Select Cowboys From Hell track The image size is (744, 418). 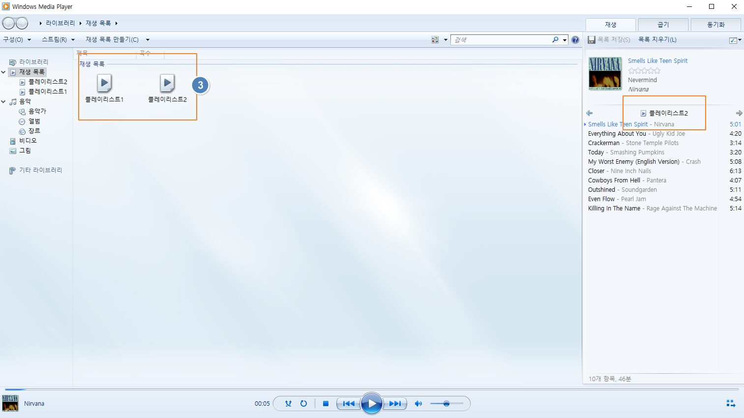pyautogui.click(x=664, y=180)
